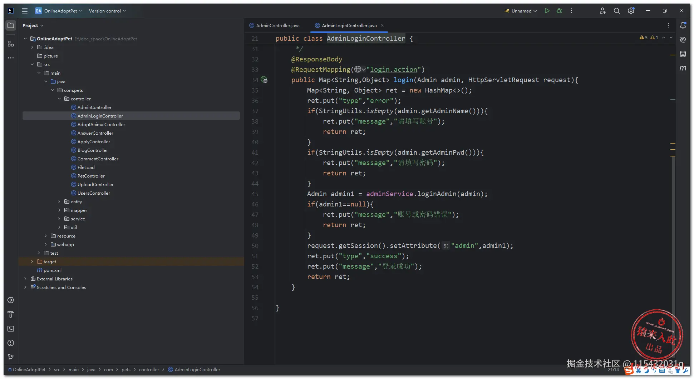Open the OnlineAdoptPet project dropdown

[x=59, y=11]
